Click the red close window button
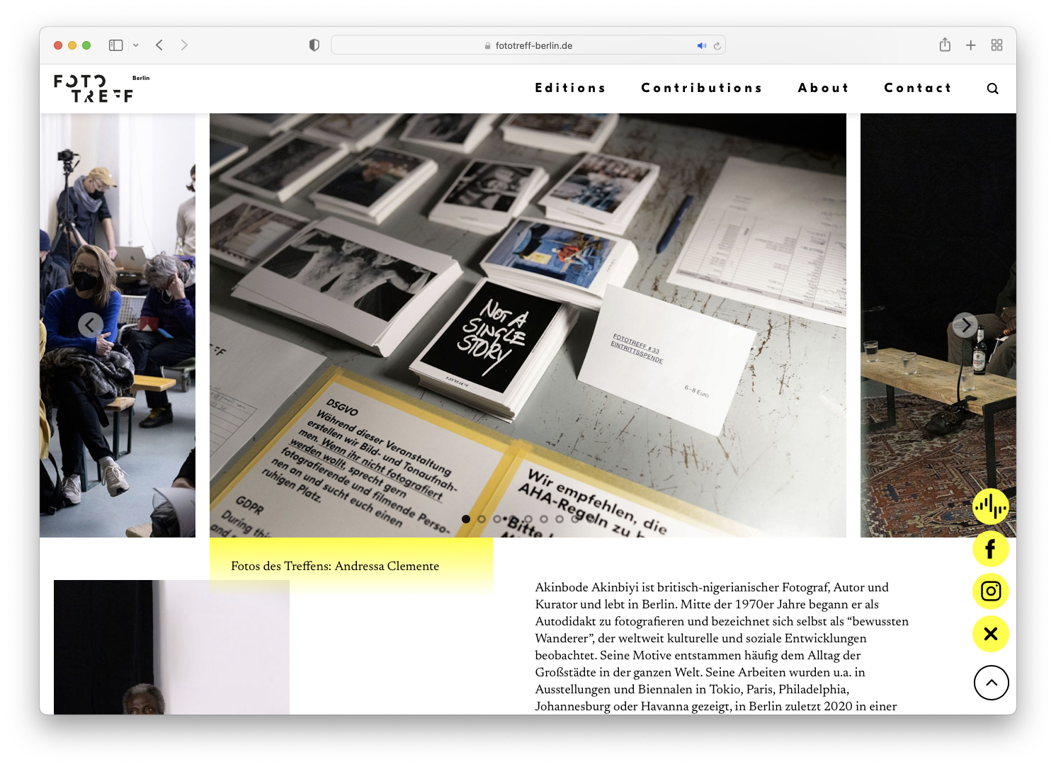The image size is (1056, 767). pyautogui.click(x=58, y=45)
